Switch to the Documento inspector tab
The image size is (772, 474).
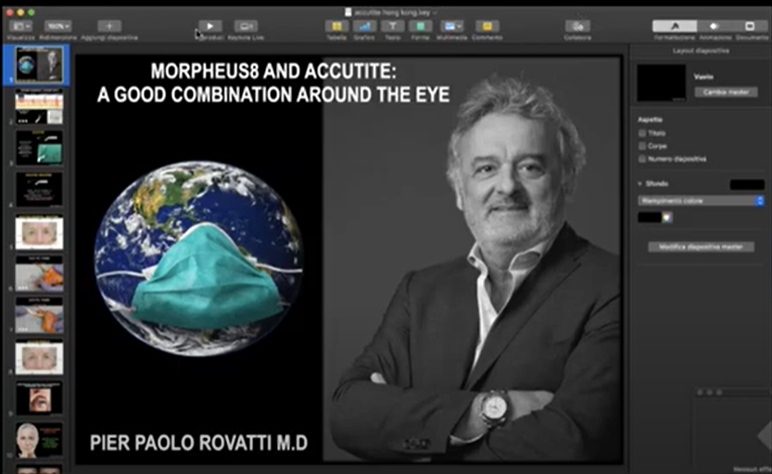coord(752,26)
